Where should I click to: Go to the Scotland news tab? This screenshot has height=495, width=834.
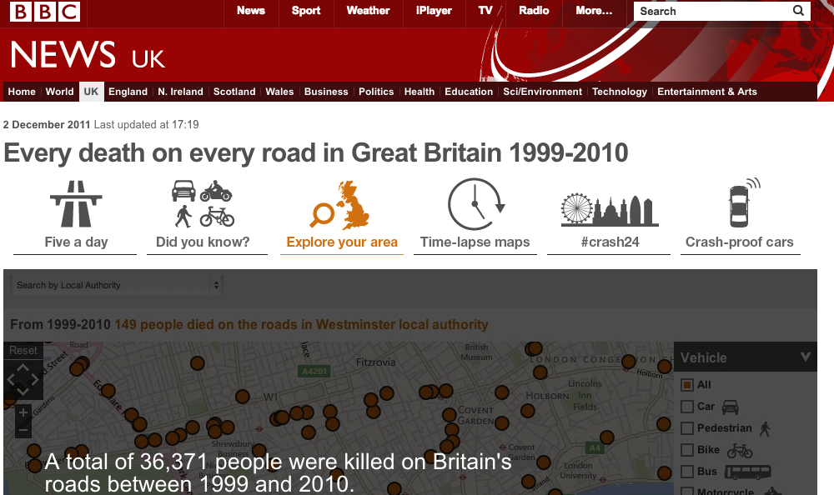coord(234,92)
